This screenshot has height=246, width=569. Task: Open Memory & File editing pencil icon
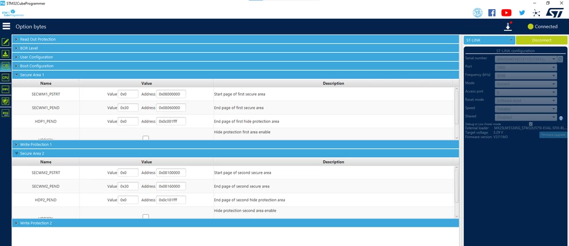coord(6,42)
